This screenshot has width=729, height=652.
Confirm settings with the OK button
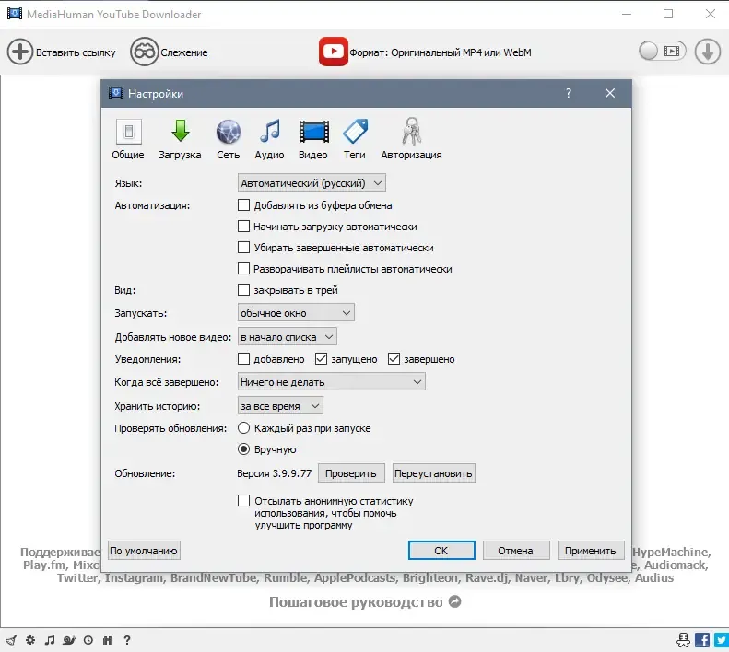[x=441, y=551]
